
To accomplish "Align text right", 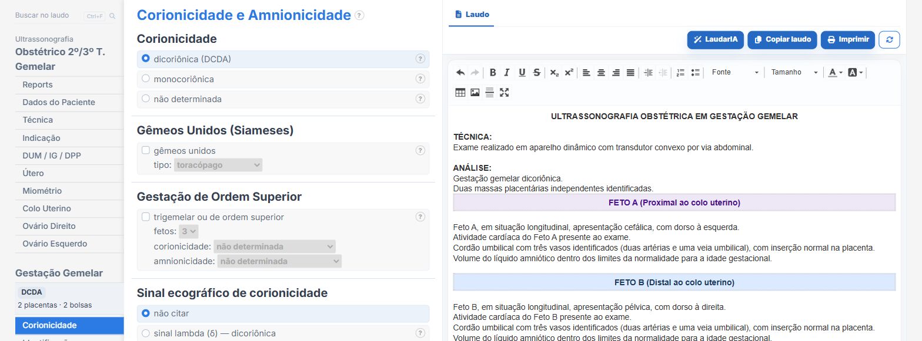I will 616,72.
